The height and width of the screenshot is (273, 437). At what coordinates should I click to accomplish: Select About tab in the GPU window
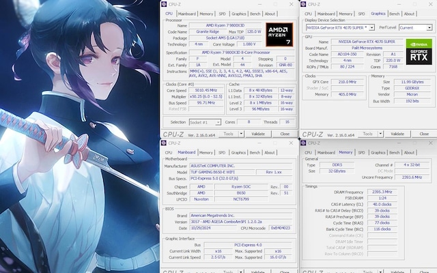point(409,14)
